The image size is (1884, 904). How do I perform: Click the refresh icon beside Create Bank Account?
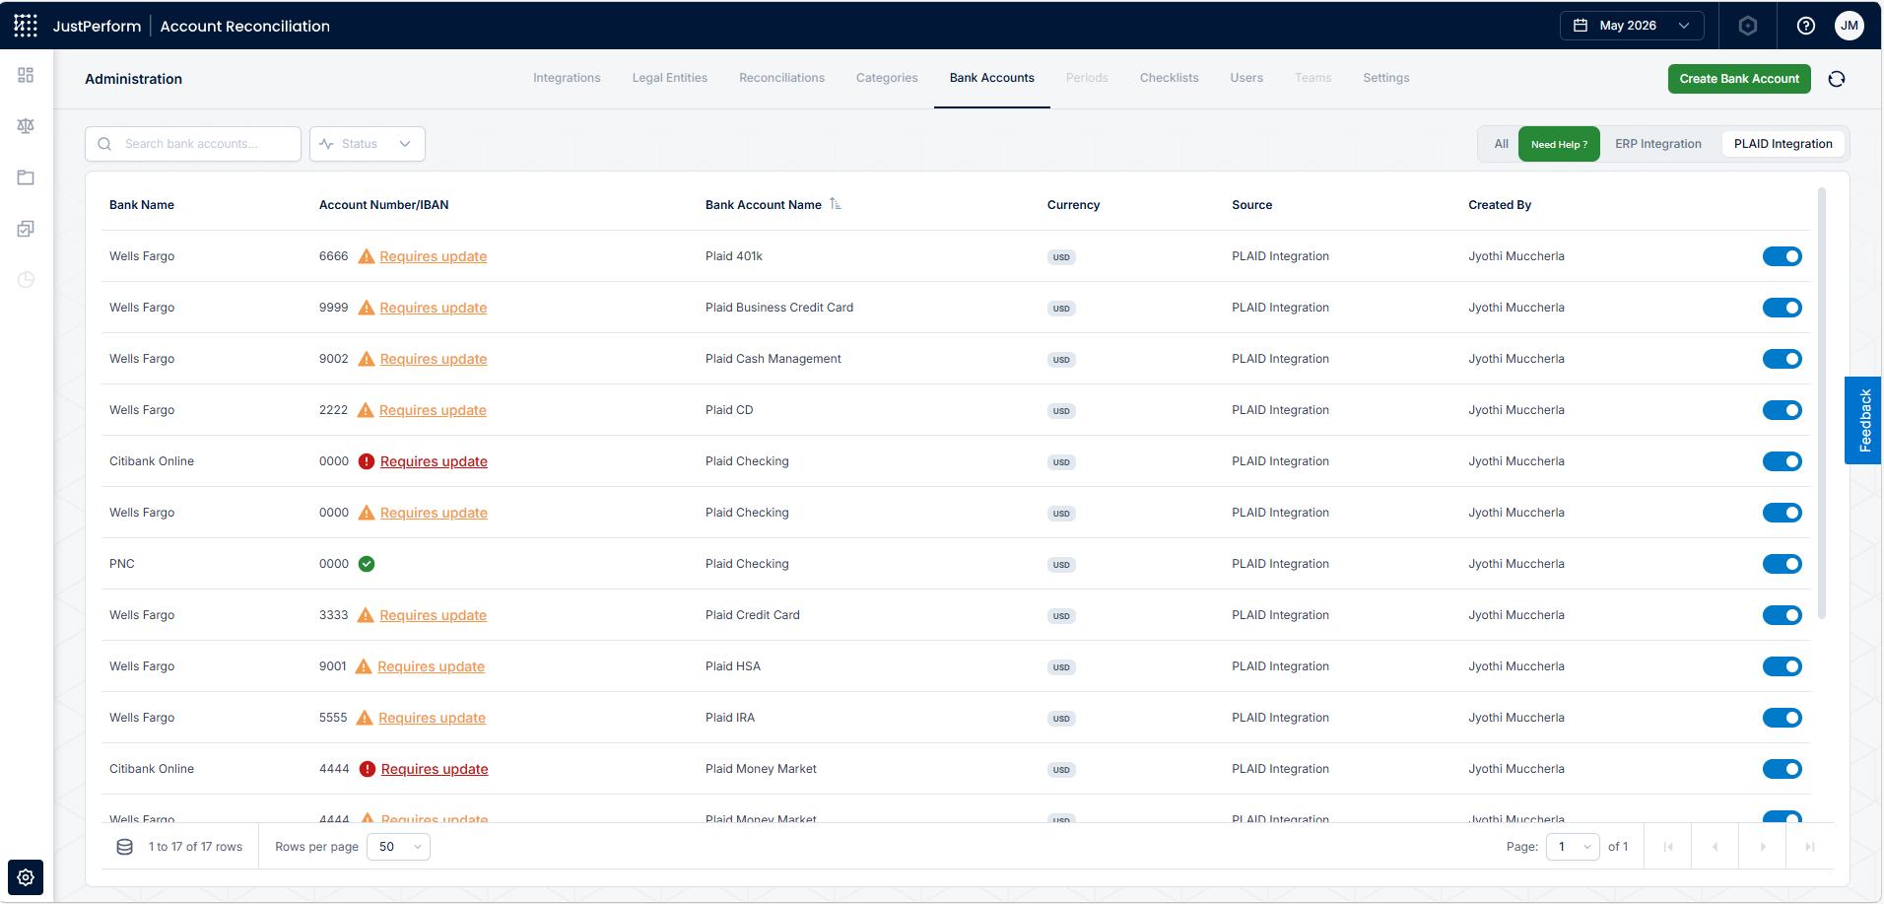click(1837, 79)
